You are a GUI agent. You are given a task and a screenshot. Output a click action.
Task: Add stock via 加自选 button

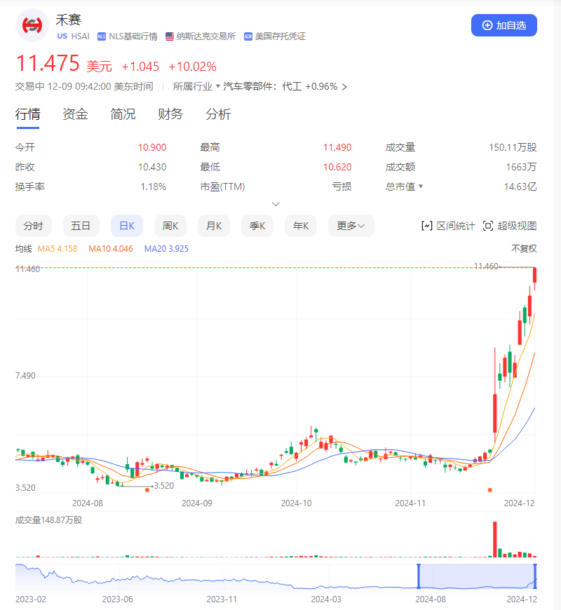pos(503,25)
